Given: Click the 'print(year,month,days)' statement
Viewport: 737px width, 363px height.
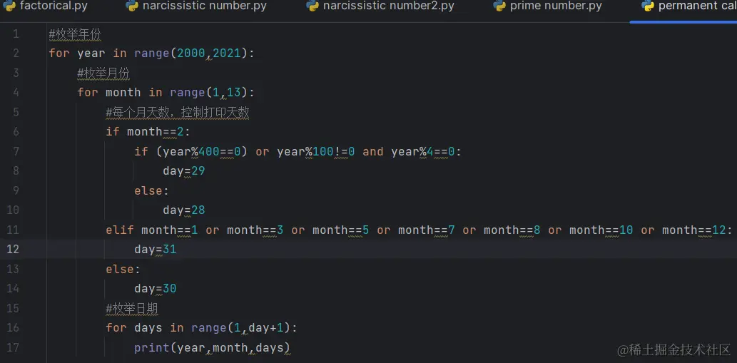Looking at the screenshot, I should (x=213, y=348).
